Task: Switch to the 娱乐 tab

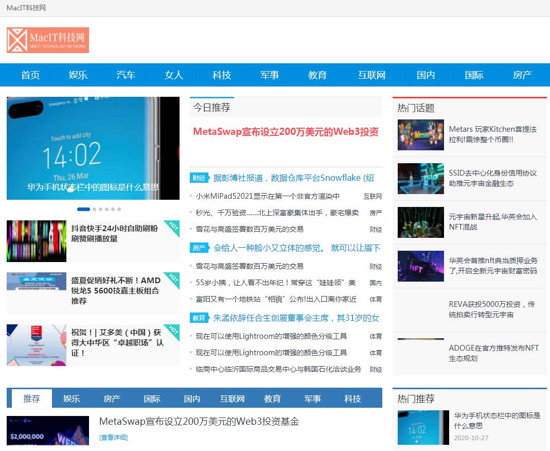Action: point(72,398)
